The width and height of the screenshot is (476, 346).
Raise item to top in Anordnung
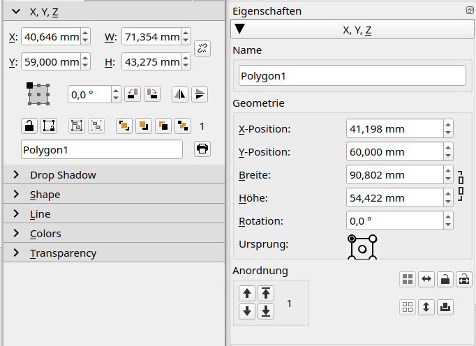(x=266, y=293)
